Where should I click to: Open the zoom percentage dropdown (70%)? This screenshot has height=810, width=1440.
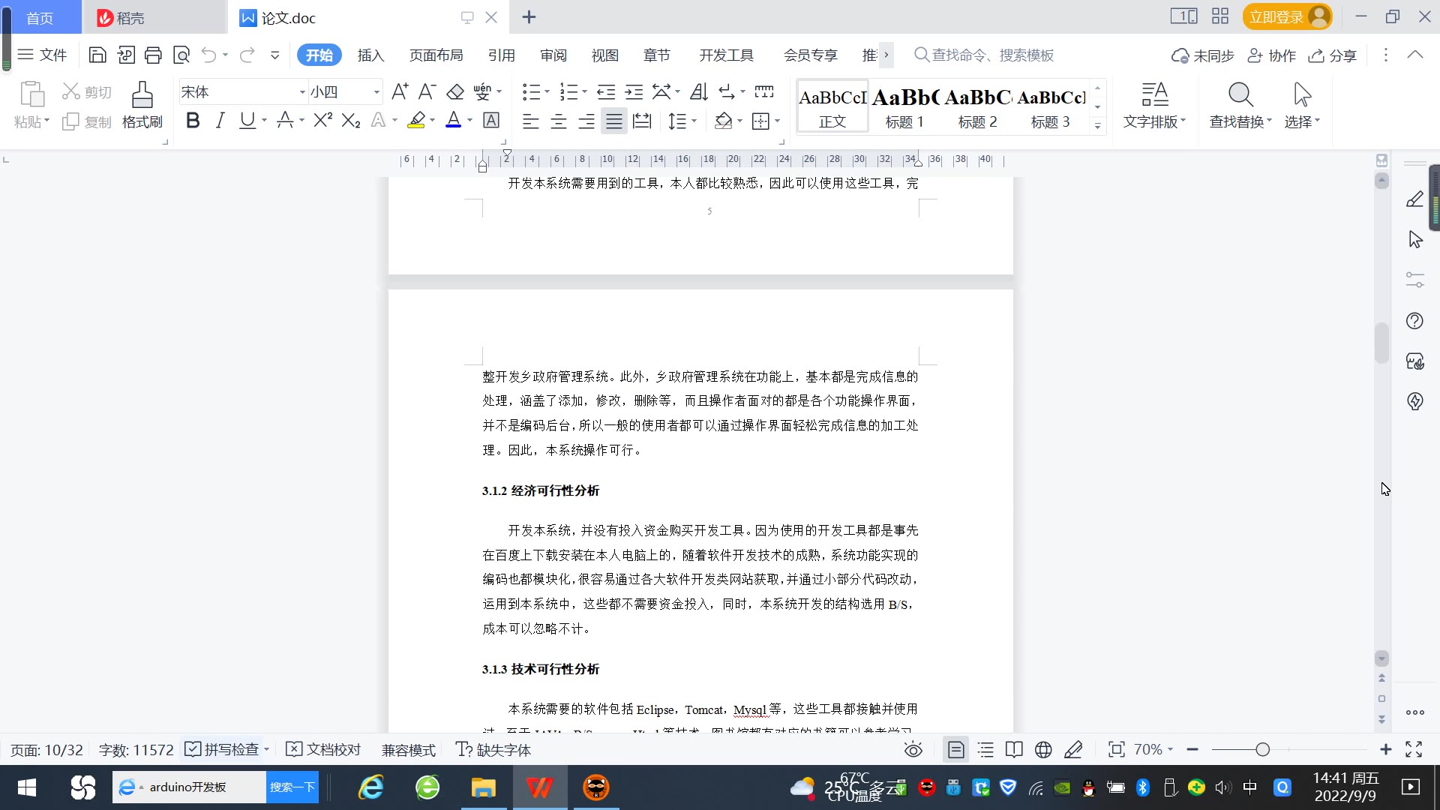[x=1153, y=749]
